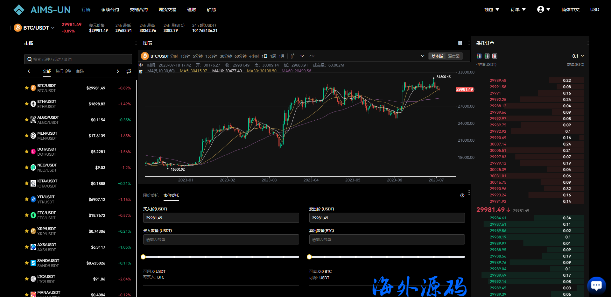Delete the MA indicator with trash icon
This screenshot has width=611, height=297.
(141, 71)
